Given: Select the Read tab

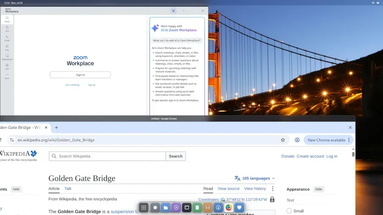Looking at the screenshot, I should (208, 189).
